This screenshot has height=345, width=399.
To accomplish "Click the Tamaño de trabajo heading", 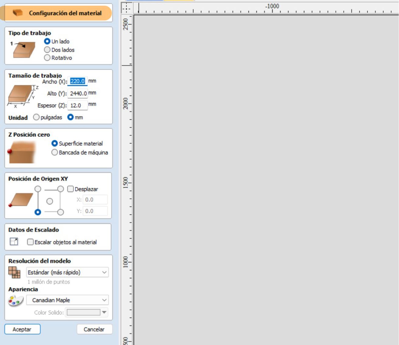I will point(35,75).
